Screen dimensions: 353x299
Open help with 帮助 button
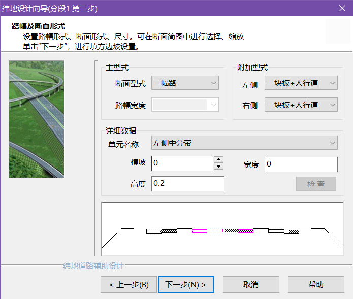(315, 285)
